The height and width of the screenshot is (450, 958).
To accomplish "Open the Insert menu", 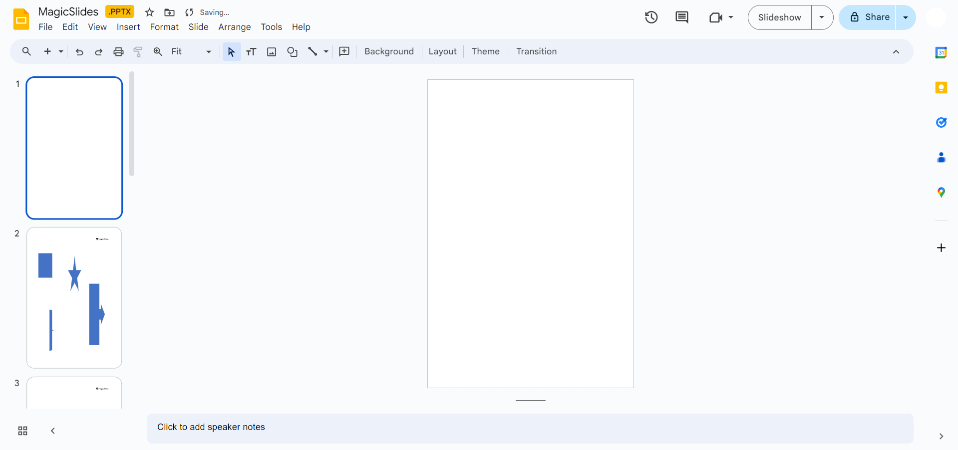I will click(128, 27).
